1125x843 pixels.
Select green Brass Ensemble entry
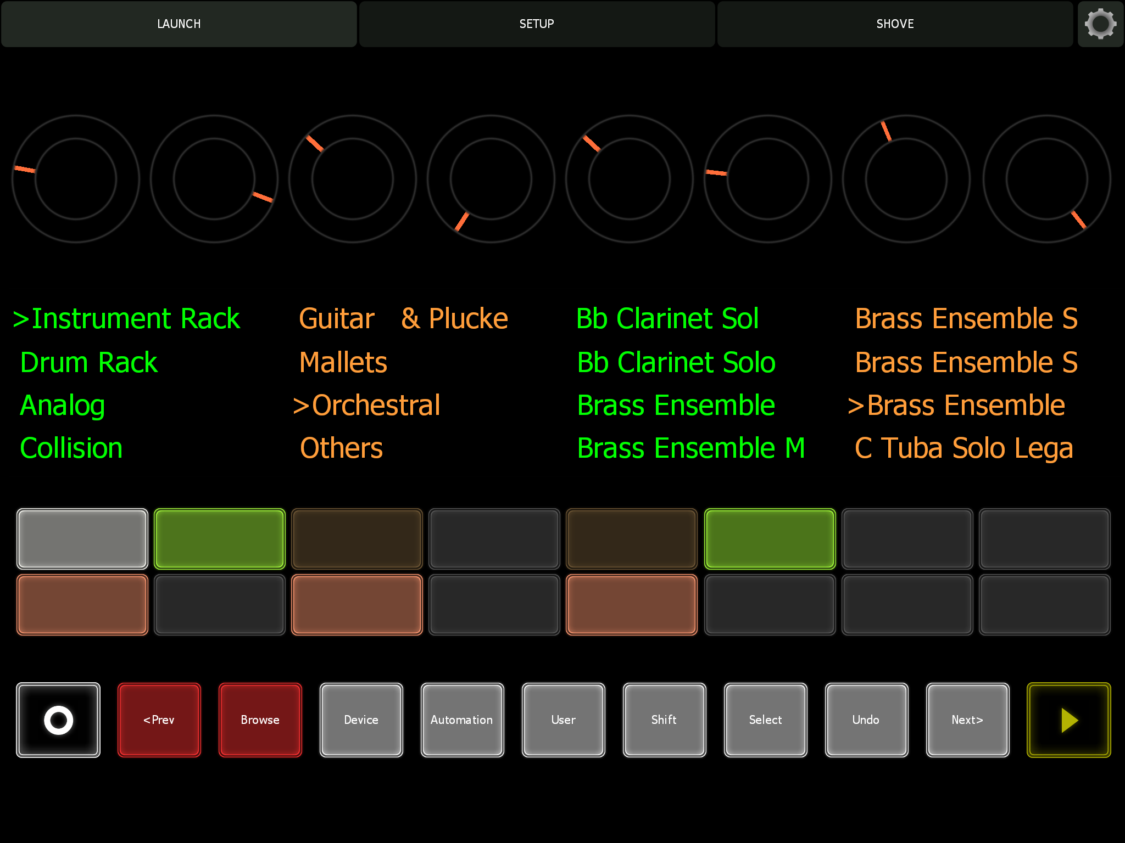[676, 406]
